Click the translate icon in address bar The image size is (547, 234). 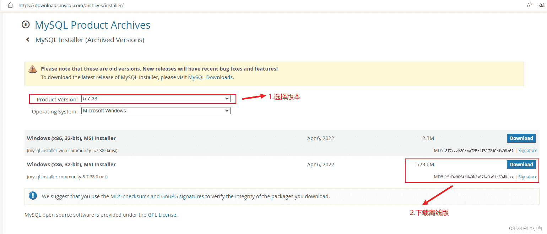542,5
